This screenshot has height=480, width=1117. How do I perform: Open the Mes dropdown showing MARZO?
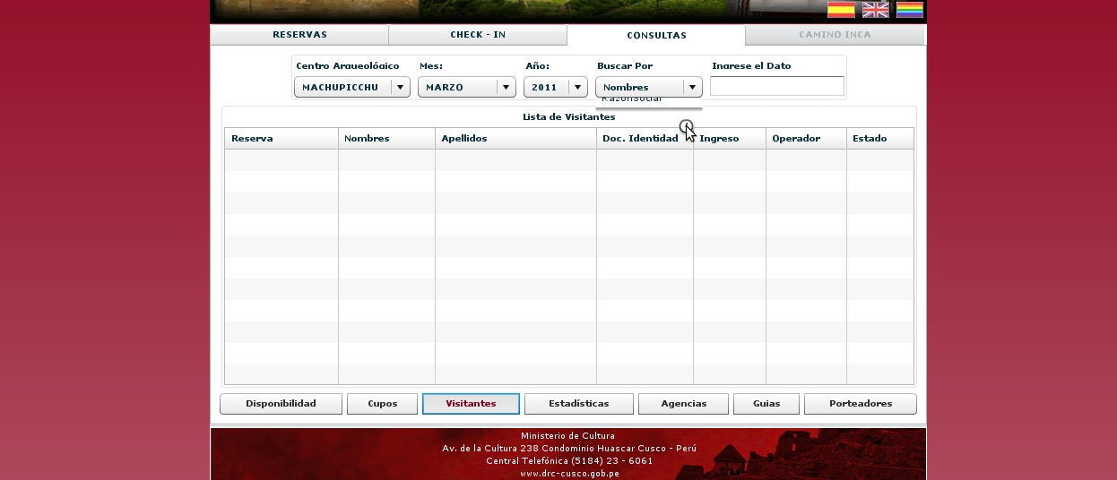tap(466, 87)
